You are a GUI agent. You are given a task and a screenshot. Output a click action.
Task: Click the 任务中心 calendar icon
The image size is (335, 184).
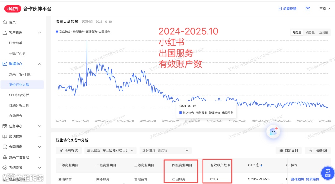point(5,126)
